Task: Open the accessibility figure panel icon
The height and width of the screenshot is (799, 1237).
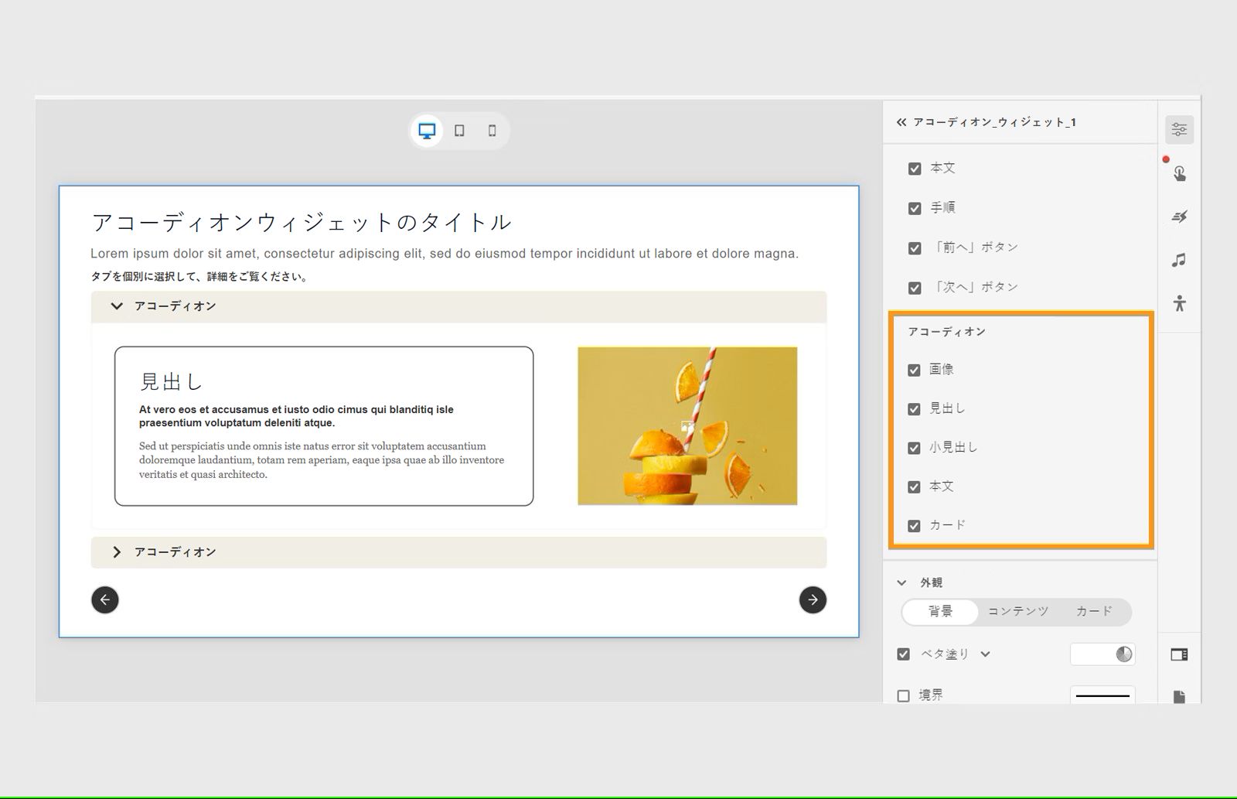Action: [x=1179, y=303]
